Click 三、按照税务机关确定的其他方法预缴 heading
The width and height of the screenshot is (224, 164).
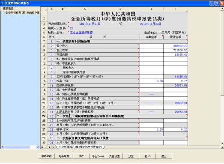coord(83,138)
